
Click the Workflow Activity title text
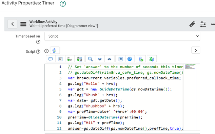[43, 22]
